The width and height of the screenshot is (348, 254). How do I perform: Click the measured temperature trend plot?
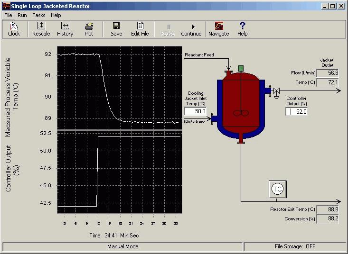pos(120,88)
